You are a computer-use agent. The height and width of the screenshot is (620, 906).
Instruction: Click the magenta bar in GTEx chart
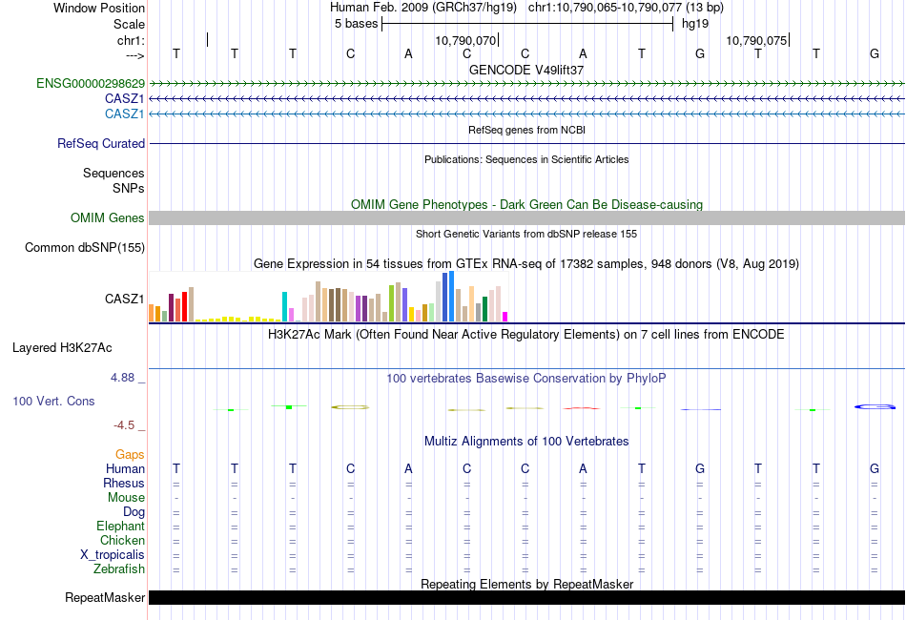(505, 317)
